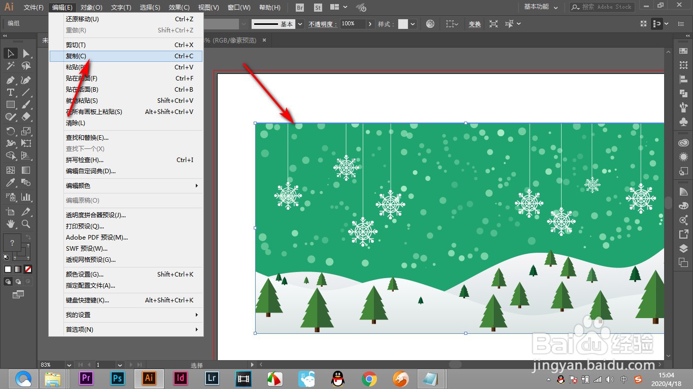This screenshot has height=389, width=693.
Task: Select the Column Graph tool
Action: pos(26,197)
